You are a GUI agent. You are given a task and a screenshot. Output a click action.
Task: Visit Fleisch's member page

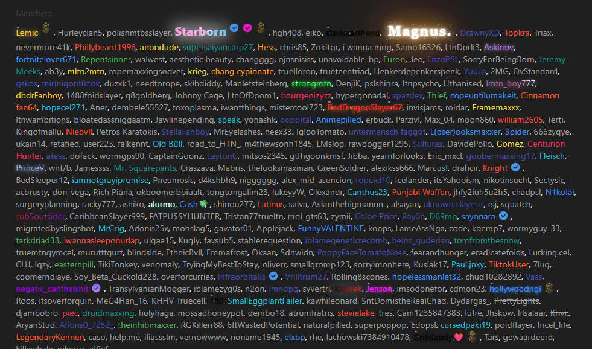pyautogui.click(x=552, y=156)
